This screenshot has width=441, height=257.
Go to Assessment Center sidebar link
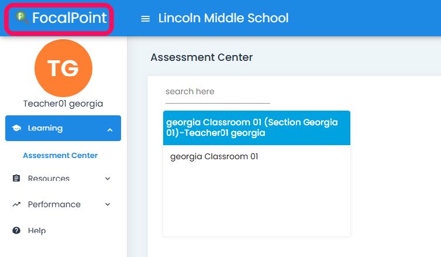coord(60,156)
